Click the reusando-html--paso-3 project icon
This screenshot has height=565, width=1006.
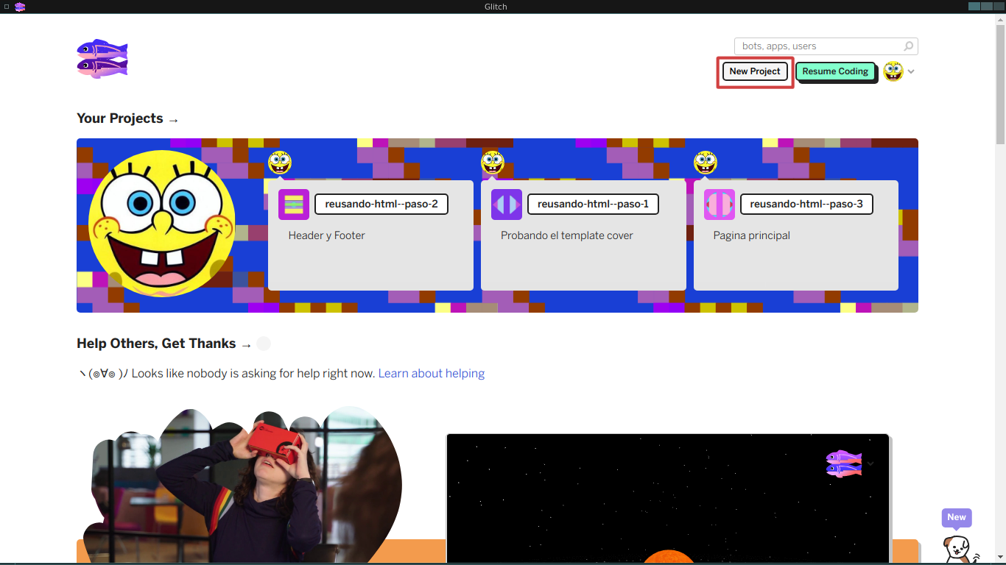pyautogui.click(x=720, y=205)
